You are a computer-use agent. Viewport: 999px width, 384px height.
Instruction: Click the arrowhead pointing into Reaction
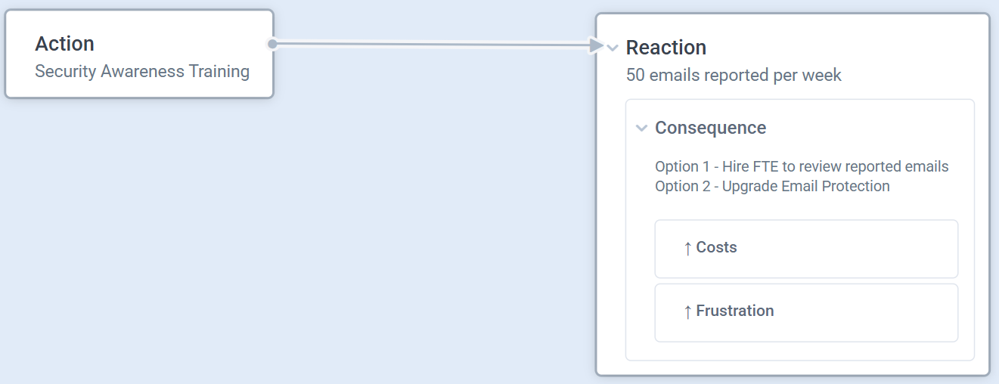[x=597, y=46]
